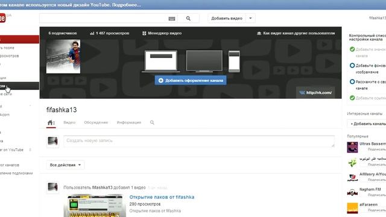Screen dimensions: 386x217
Task: Click the YouTube logo
Action: click(2, 18)
